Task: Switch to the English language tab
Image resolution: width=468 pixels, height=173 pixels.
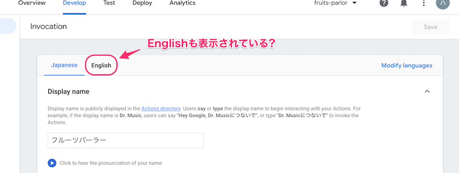Action: (x=101, y=65)
